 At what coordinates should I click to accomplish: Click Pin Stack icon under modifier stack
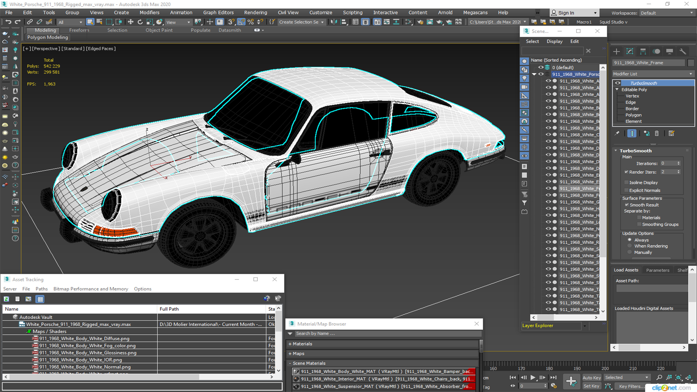tap(617, 134)
